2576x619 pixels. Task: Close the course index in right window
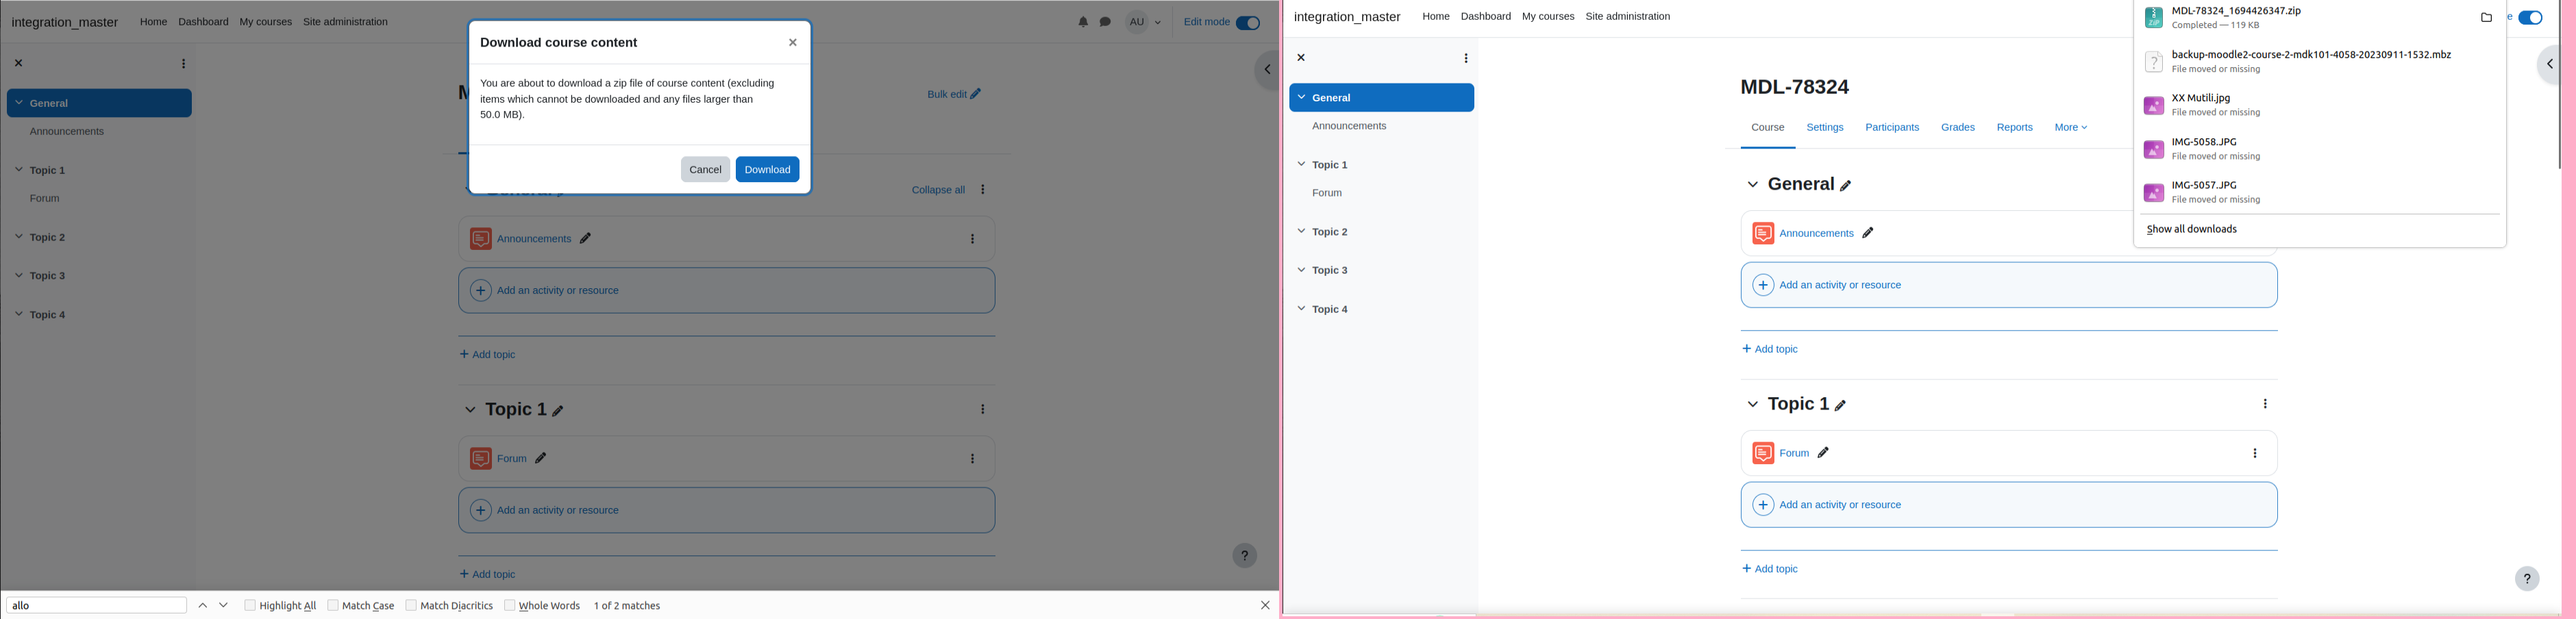[x=1301, y=58]
